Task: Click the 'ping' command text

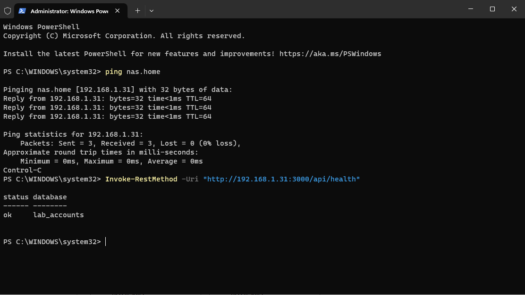Action: [x=113, y=72]
